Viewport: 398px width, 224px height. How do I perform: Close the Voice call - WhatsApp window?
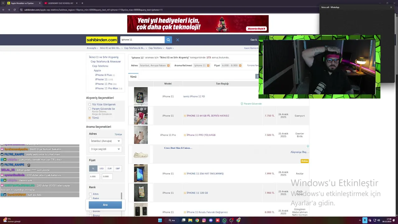click(391, 7)
